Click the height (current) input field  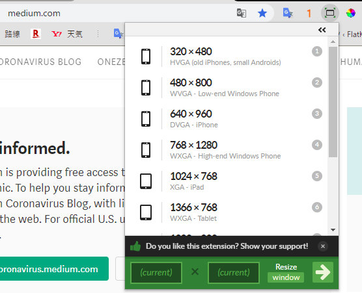coord(234,273)
